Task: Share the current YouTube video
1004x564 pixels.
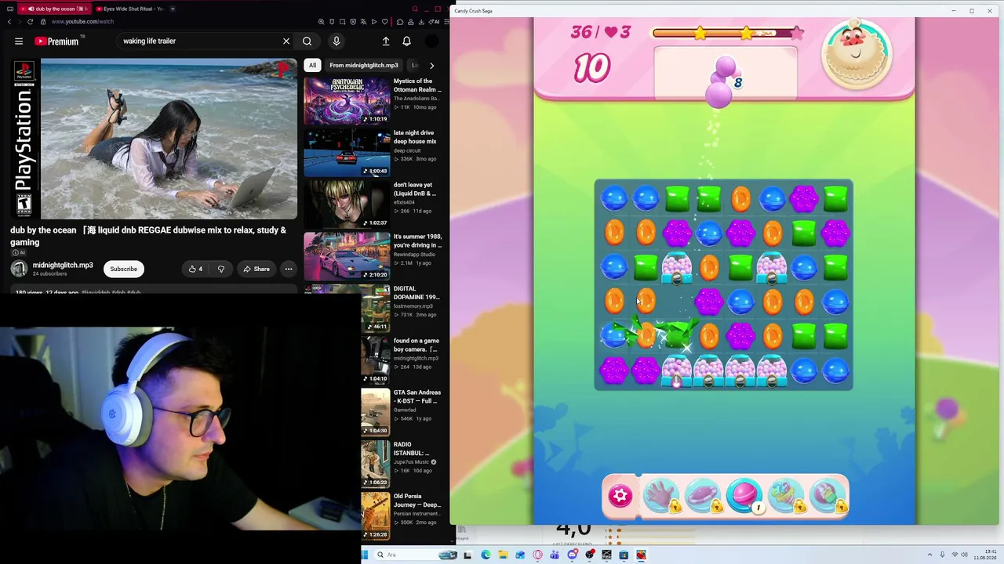Action: 256,269
